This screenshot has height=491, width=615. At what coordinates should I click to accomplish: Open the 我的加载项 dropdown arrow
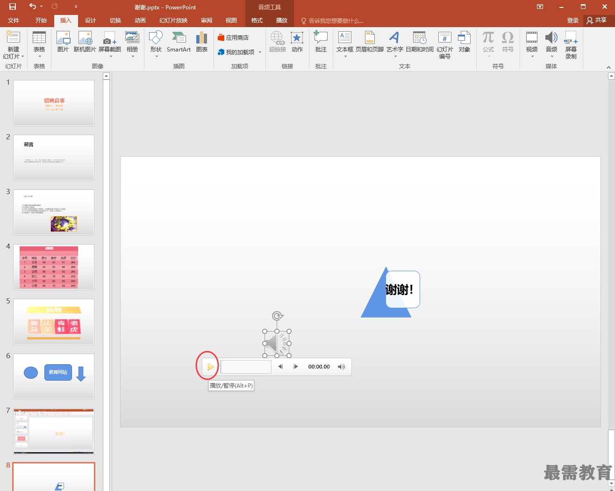point(260,52)
